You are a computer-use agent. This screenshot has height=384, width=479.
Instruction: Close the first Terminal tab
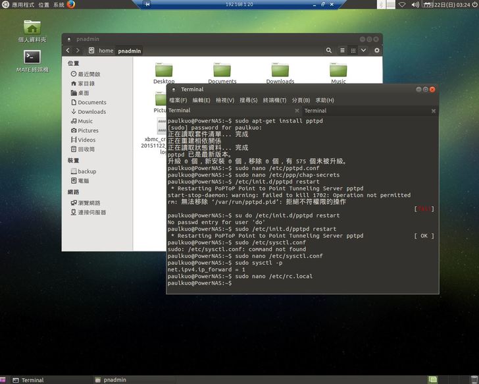[297, 111]
